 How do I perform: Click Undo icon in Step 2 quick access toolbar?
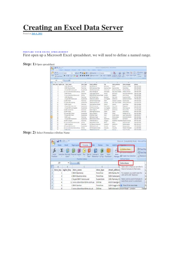tap(60, 141)
